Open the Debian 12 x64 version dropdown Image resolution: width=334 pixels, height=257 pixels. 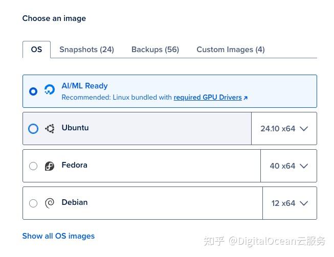(290, 203)
